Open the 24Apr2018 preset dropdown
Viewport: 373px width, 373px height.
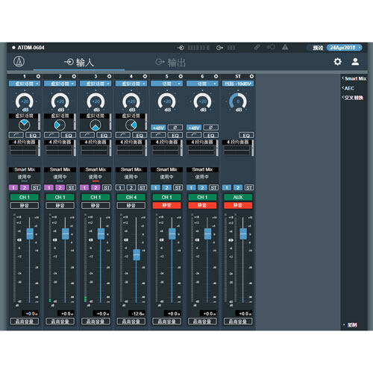[x=345, y=48]
